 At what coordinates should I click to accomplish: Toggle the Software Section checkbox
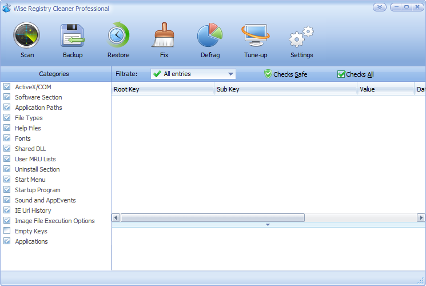coord(7,97)
